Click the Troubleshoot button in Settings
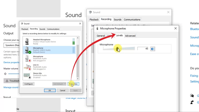This screenshot has height=112, width=199. click(x=11, y=81)
